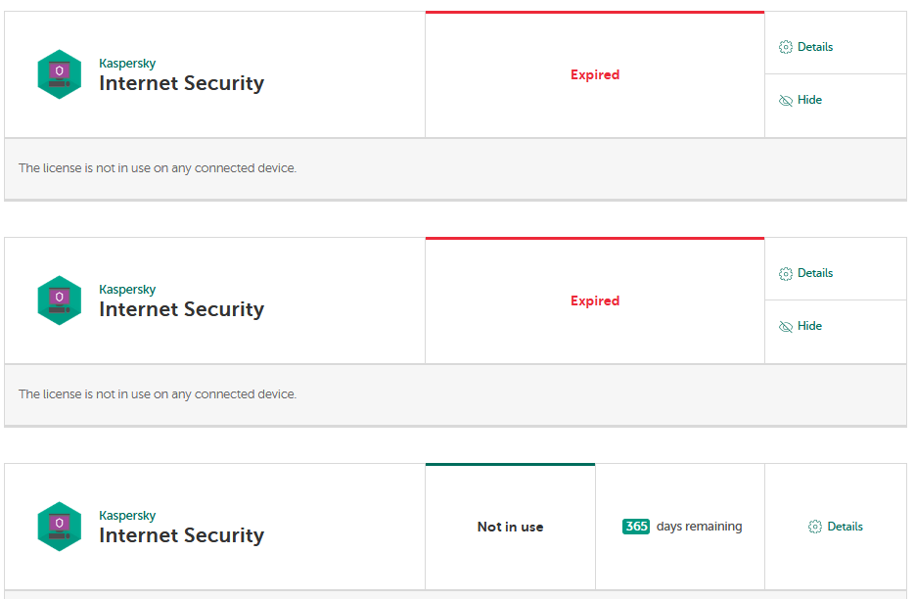Hide the second expired license via Hide label
The width and height of the screenshot is (915, 599).
pyautogui.click(x=810, y=326)
